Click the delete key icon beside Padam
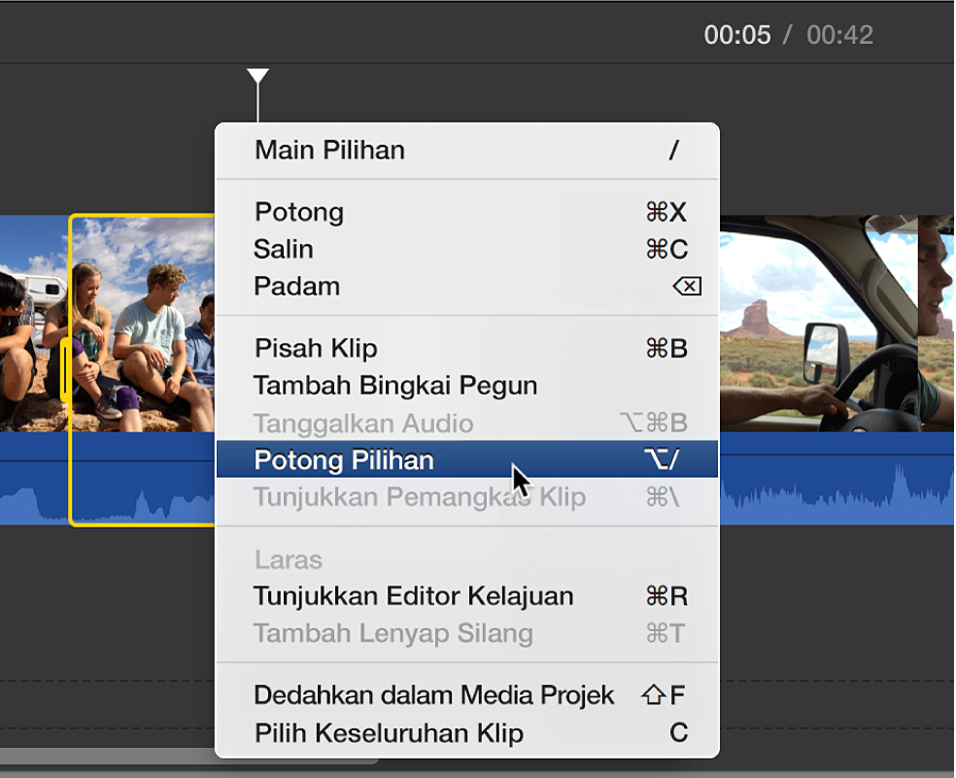This screenshot has height=778, width=956. [x=686, y=287]
